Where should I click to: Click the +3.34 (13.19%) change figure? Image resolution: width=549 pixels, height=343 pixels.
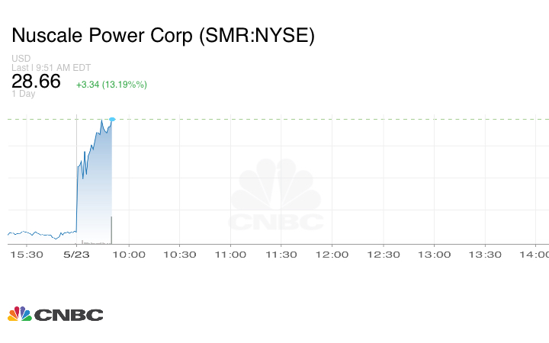pos(111,84)
